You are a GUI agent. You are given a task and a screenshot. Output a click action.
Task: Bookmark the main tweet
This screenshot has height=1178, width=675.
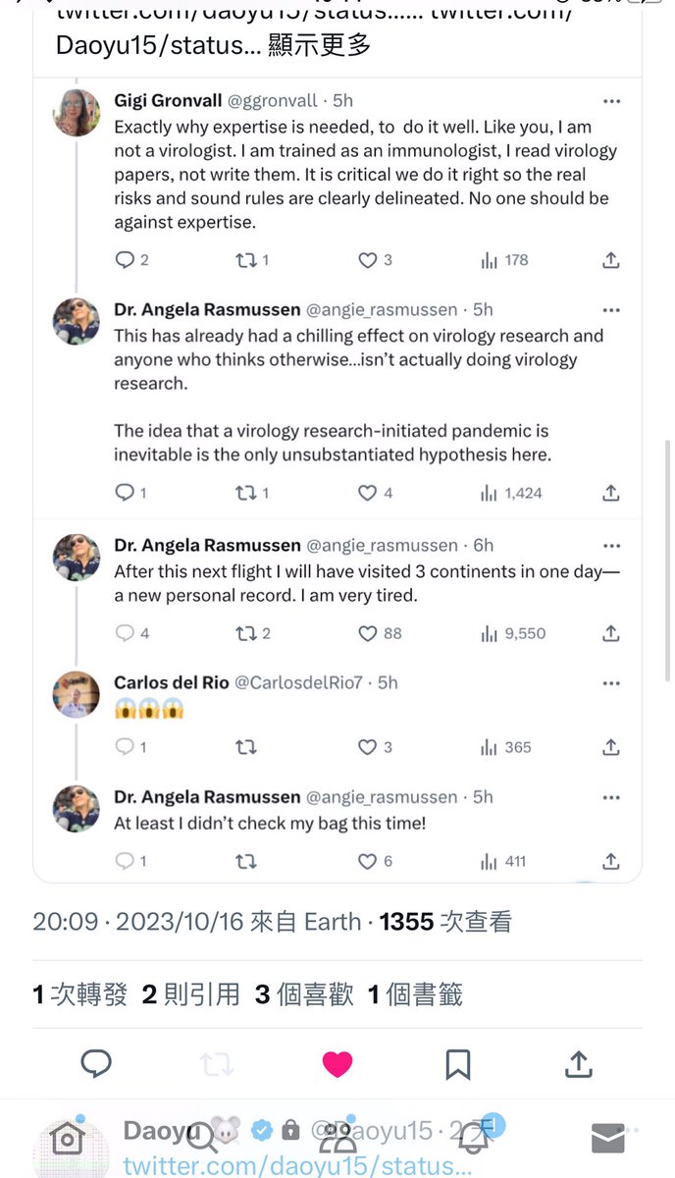[x=458, y=1064]
